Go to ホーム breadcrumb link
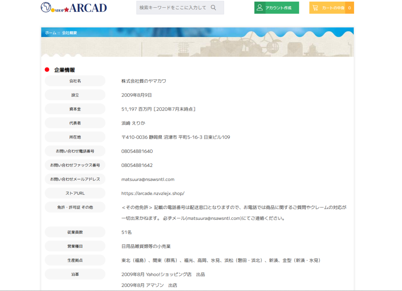 click(x=51, y=33)
